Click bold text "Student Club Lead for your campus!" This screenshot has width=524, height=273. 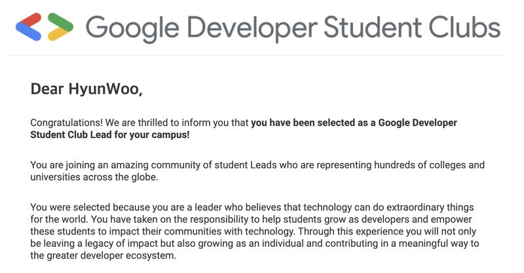tap(110, 135)
